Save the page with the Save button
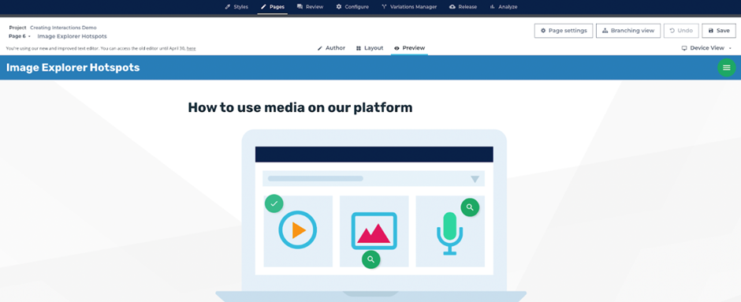Image resolution: width=741 pixels, height=302 pixels. pyautogui.click(x=719, y=30)
